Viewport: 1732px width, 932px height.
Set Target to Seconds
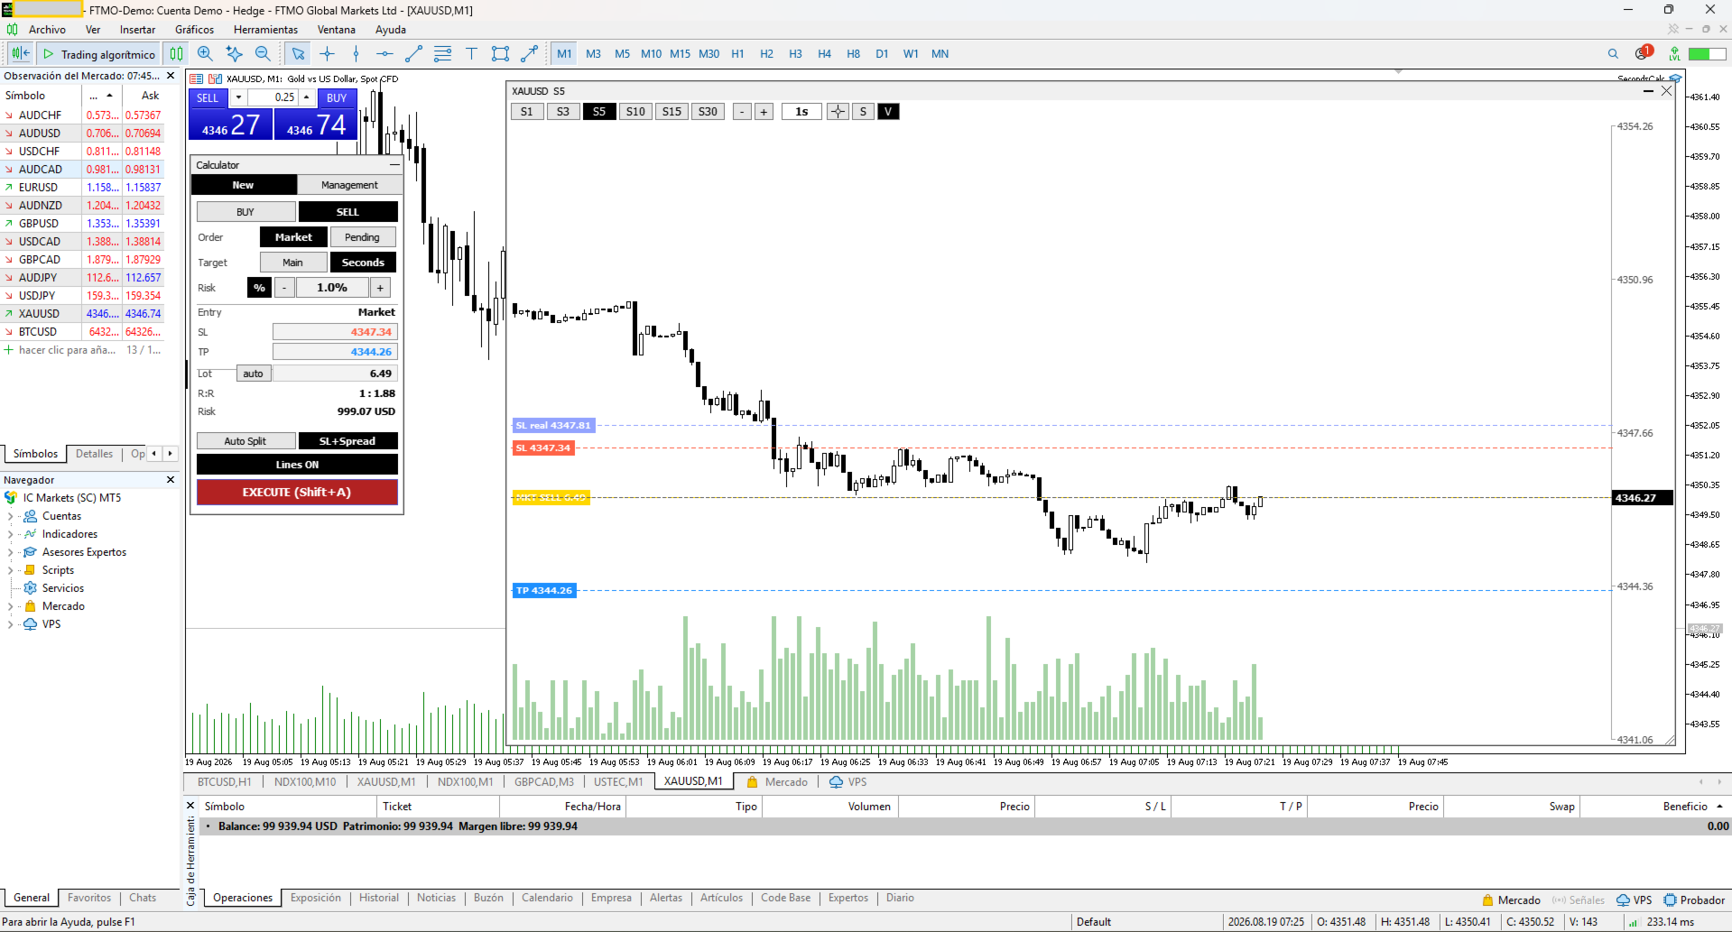tap(363, 263)
